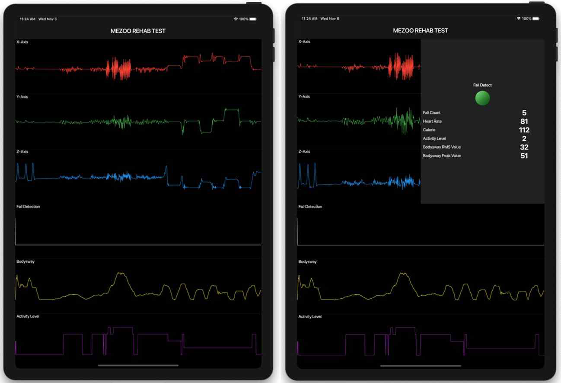Click Bodysway label on left iPad
This screenshot has height=383, width=561.
(x=25, y=262)
